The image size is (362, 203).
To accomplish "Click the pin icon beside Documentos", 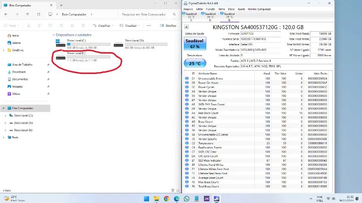I will point(48,80).
